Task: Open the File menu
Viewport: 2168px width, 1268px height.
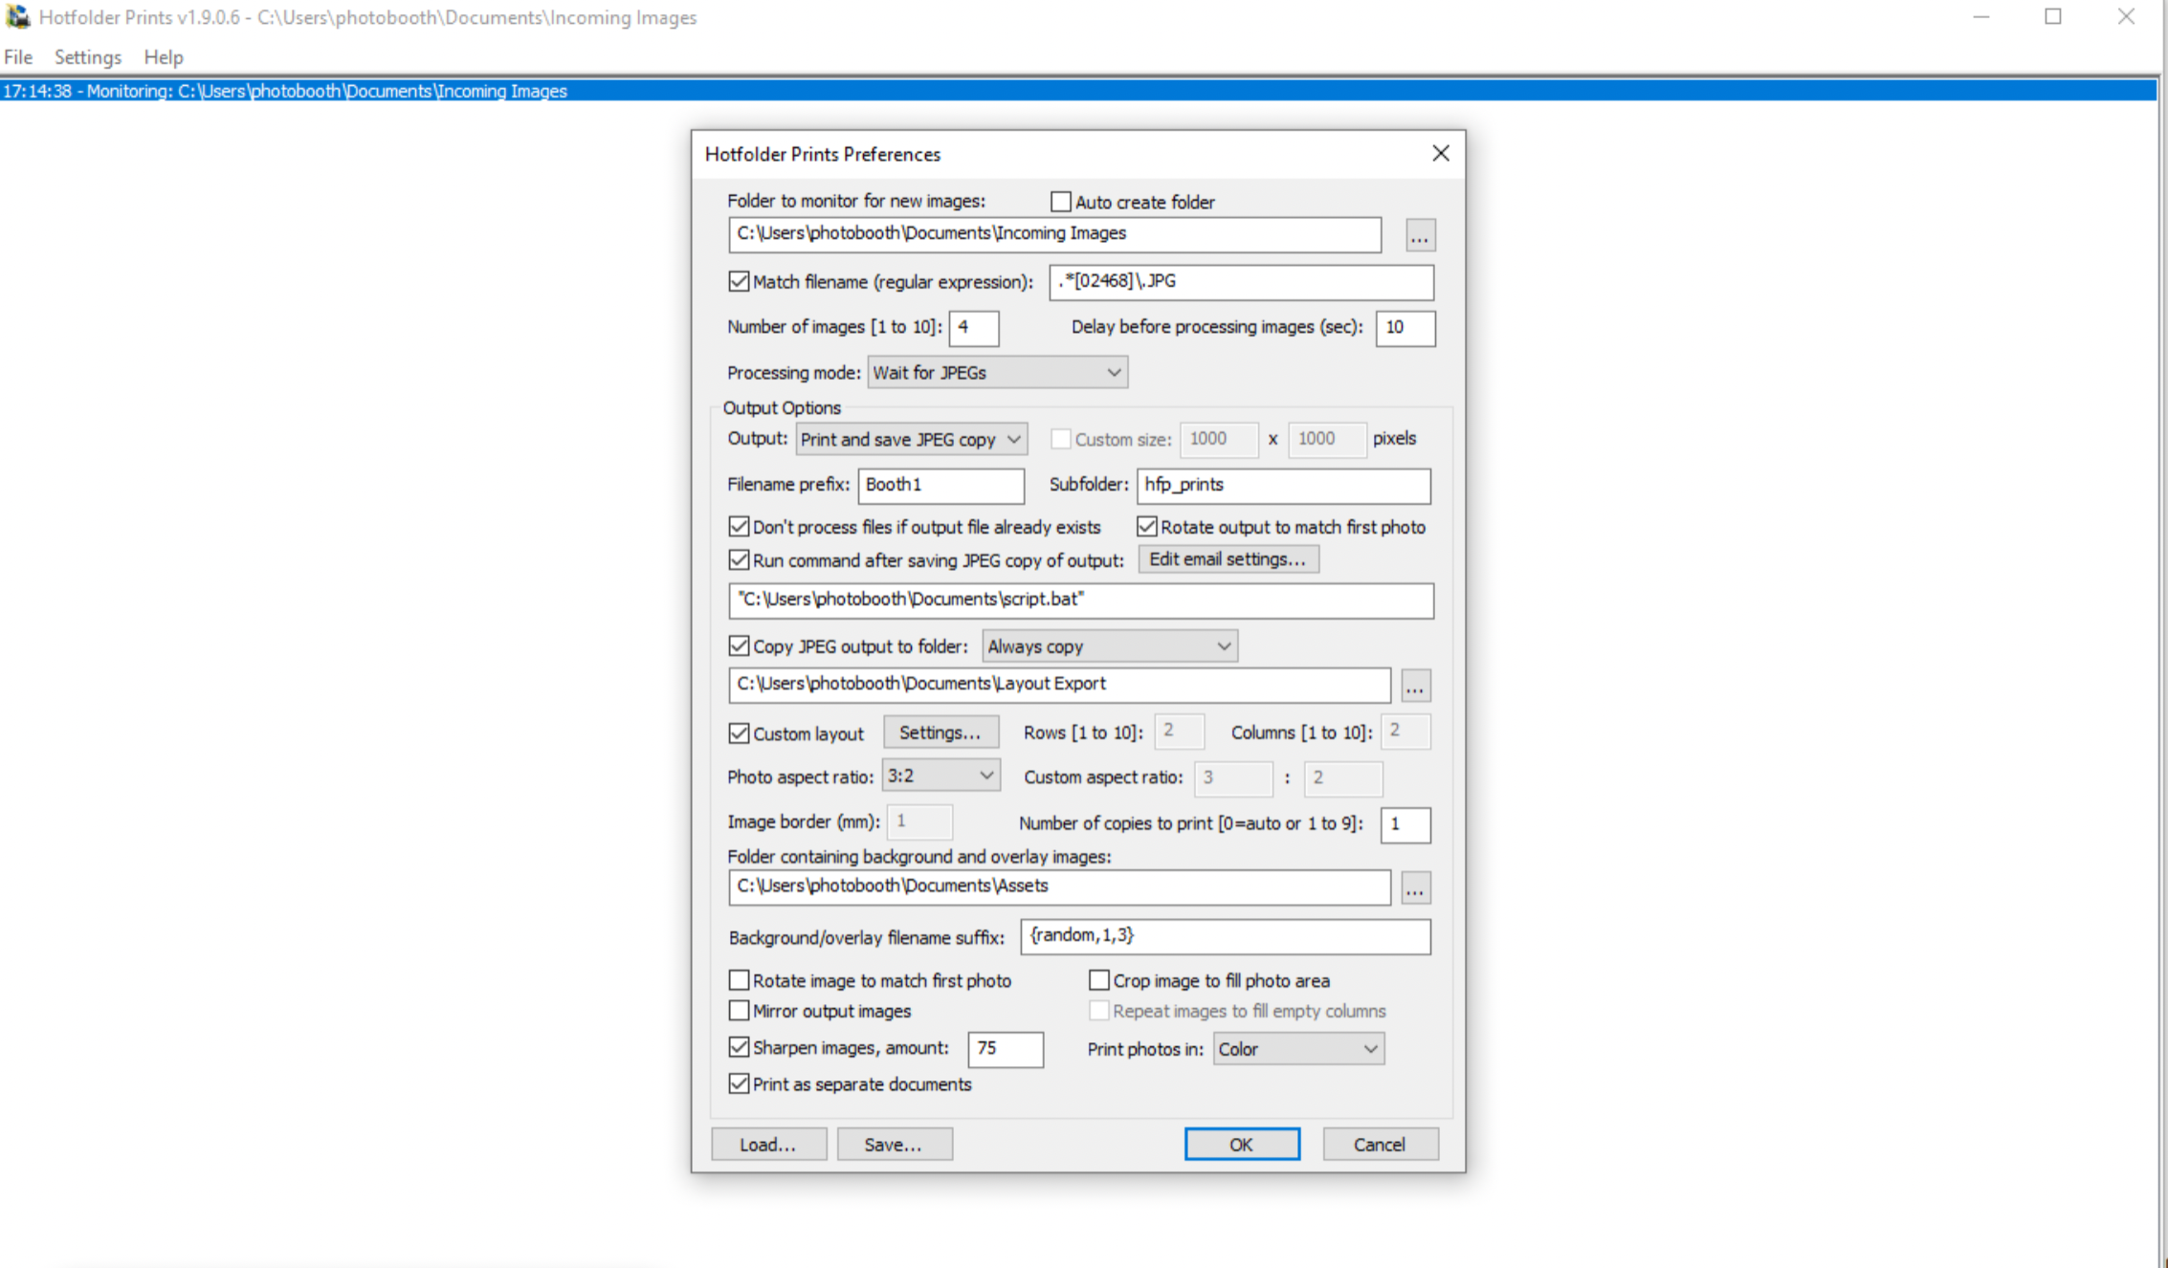Action: pos(18,57)
